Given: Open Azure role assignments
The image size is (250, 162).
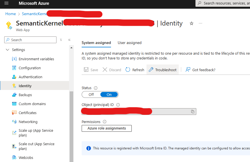Looking at the screenshot, I should 107,128.
